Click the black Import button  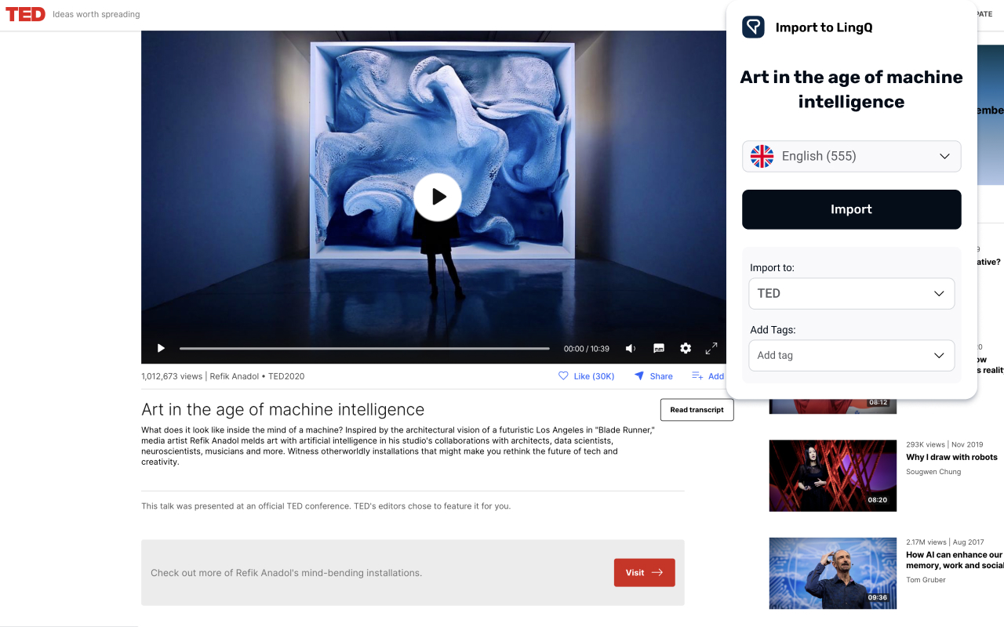(x=851, y=209)
